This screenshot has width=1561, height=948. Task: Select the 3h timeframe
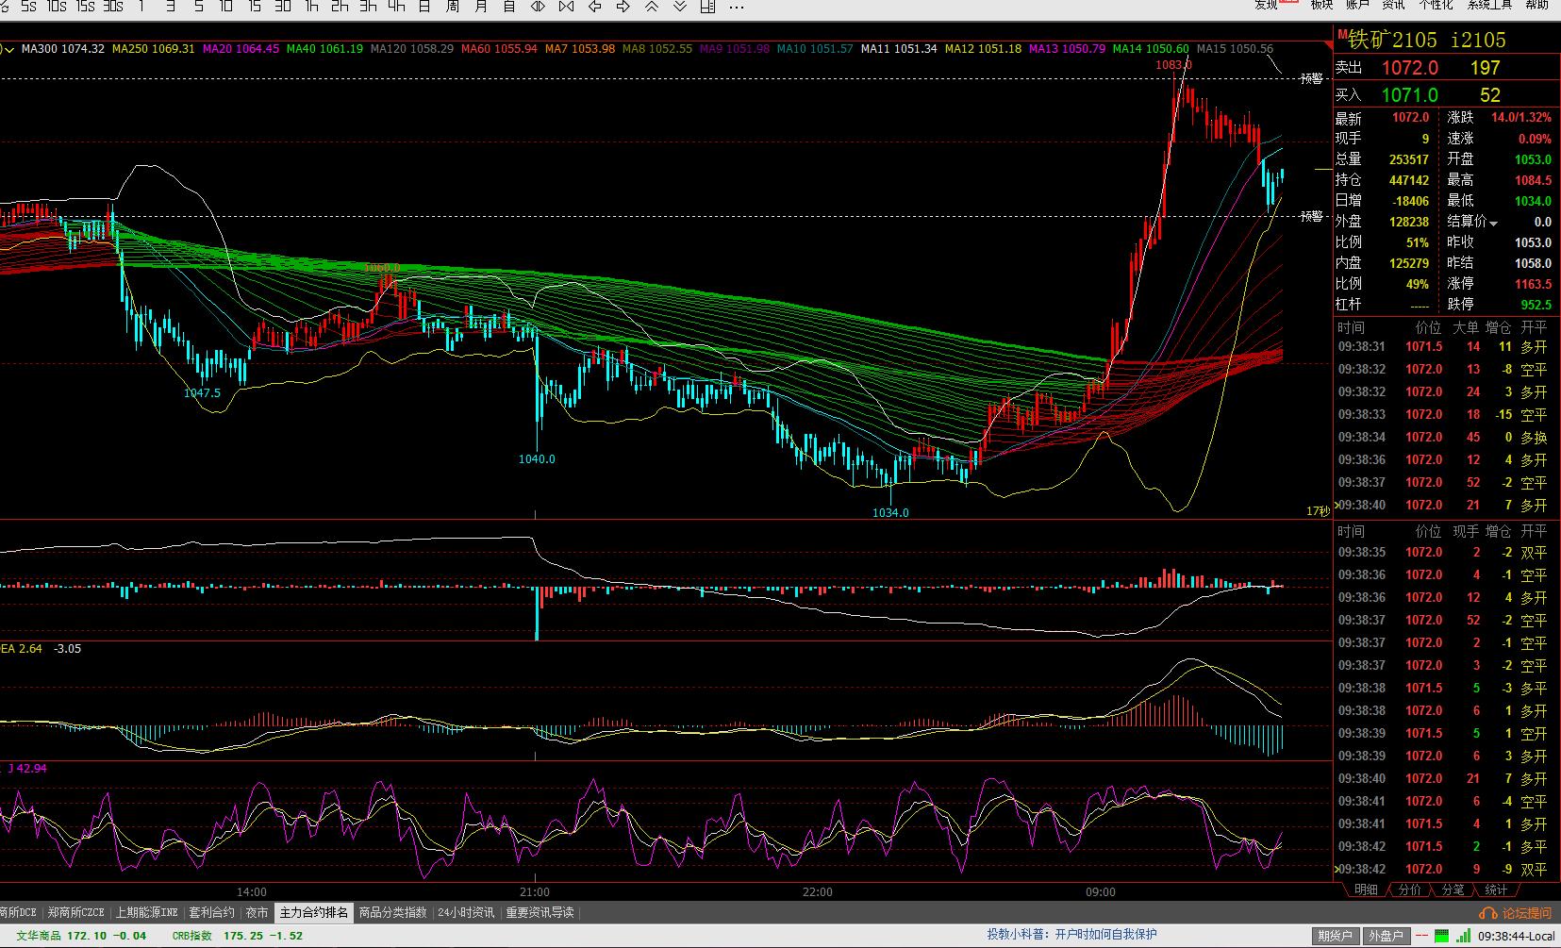pyautogui.click(x=368, y=6)
